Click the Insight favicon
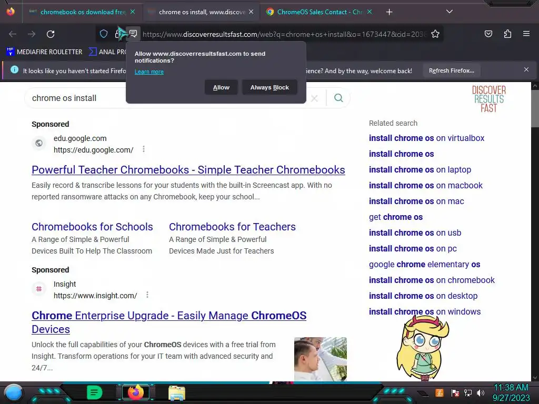 39,289
